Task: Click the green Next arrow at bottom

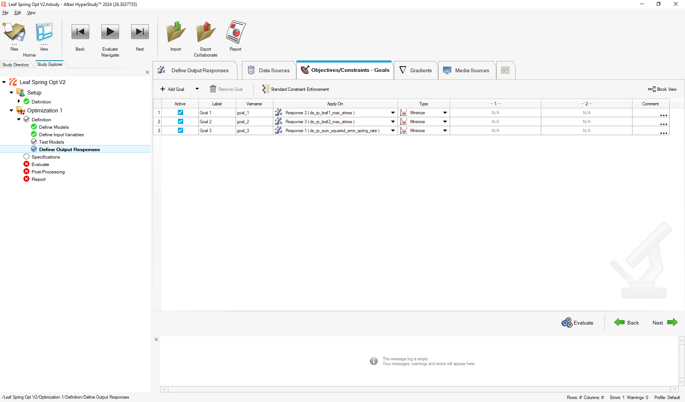Action: [x=672, y=322]
